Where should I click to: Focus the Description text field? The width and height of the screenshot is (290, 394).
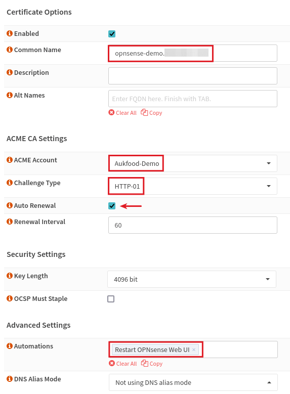coord(193,76)
